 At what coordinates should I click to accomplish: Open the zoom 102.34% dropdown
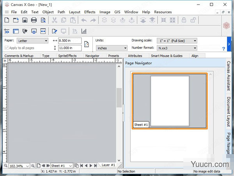point(19,166)
